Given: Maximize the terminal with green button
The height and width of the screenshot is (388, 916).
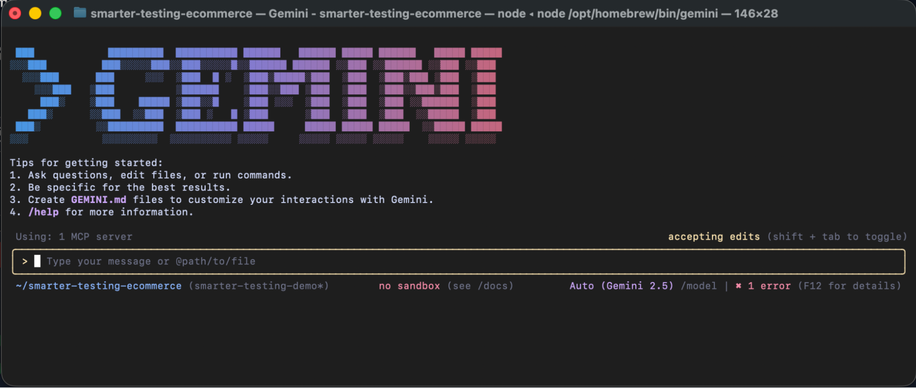Looking at the screenshot, I should (55, 13).
